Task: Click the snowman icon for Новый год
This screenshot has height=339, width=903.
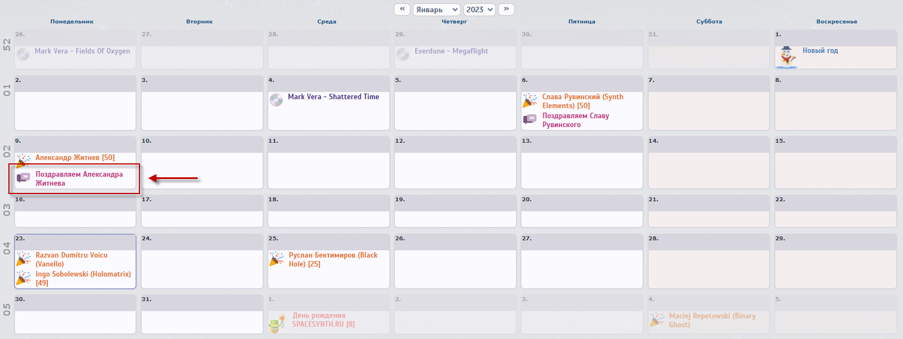Action: tap(786, 57)
